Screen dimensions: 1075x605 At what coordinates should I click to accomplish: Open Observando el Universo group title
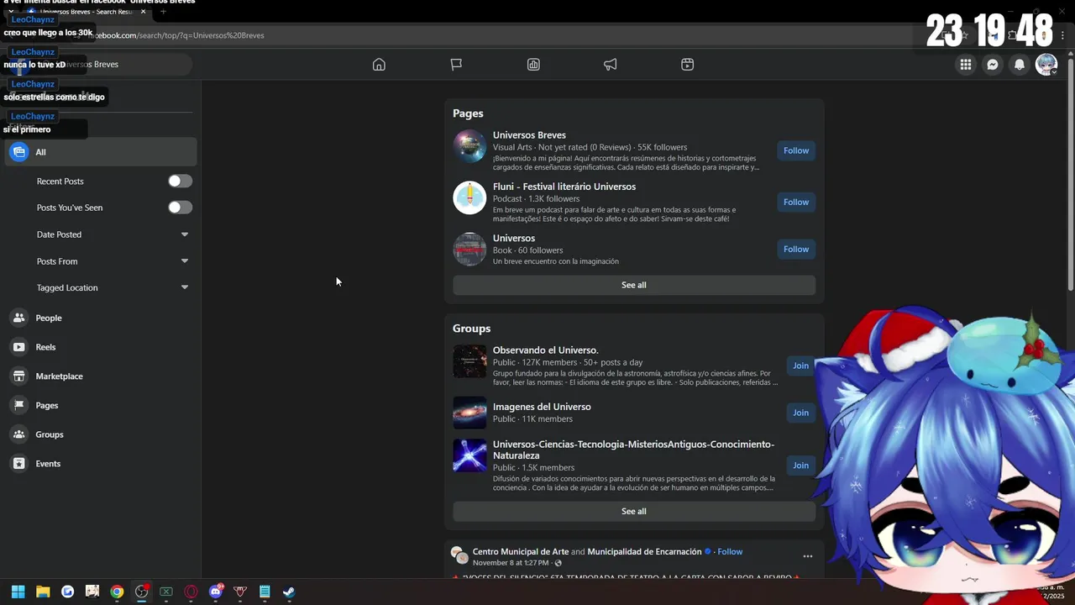point(545,350)
